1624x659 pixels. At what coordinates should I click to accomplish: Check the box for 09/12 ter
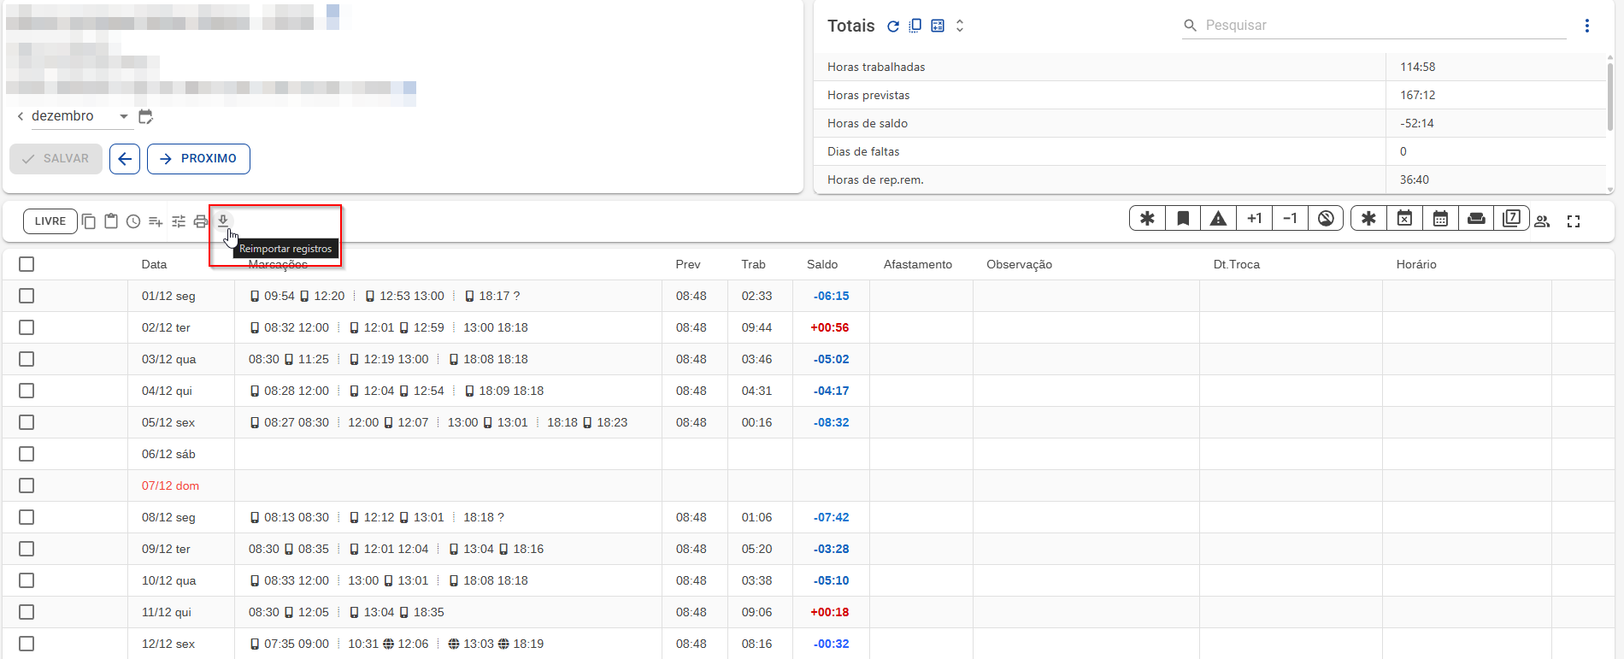[26, 549]
